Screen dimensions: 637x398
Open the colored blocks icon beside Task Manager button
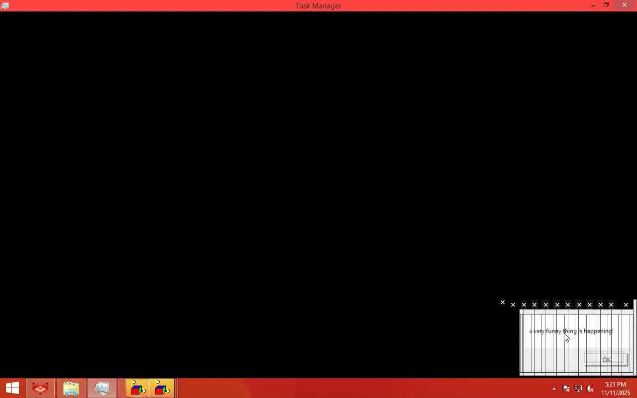137,388
